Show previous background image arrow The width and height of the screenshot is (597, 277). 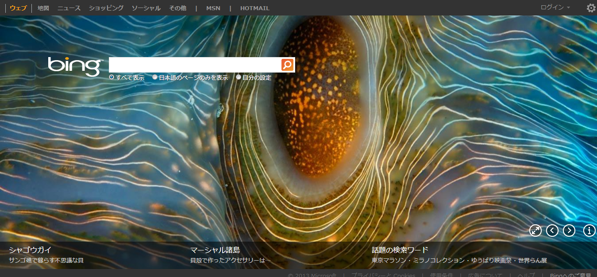coord(552,231)
